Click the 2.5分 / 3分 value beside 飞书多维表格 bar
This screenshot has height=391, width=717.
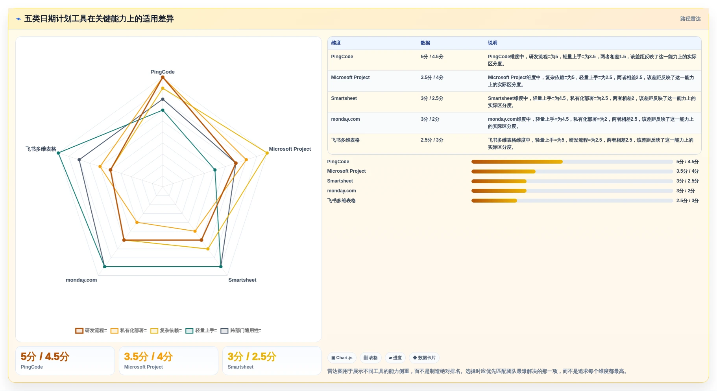[687, 201]
